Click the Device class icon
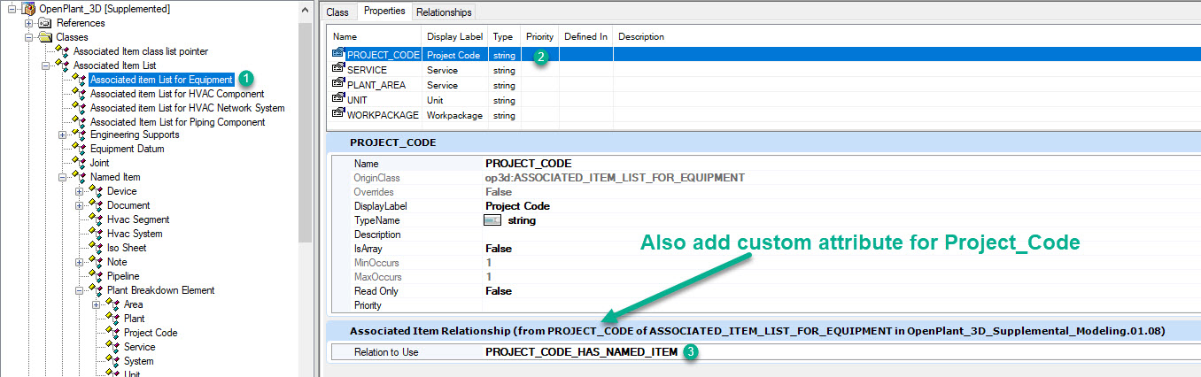 pos(96,191)
